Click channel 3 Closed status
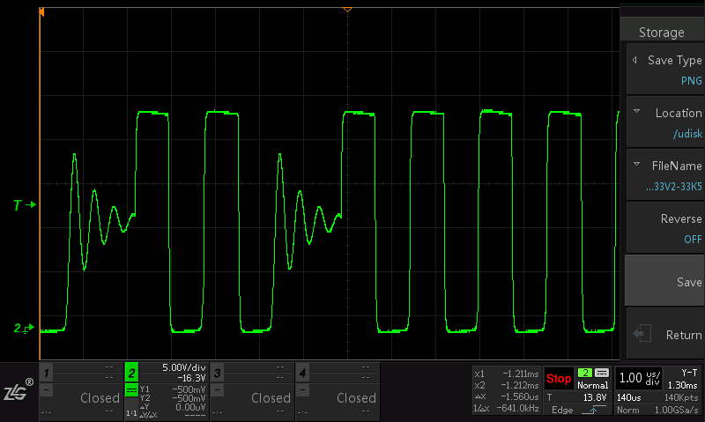 271,397
